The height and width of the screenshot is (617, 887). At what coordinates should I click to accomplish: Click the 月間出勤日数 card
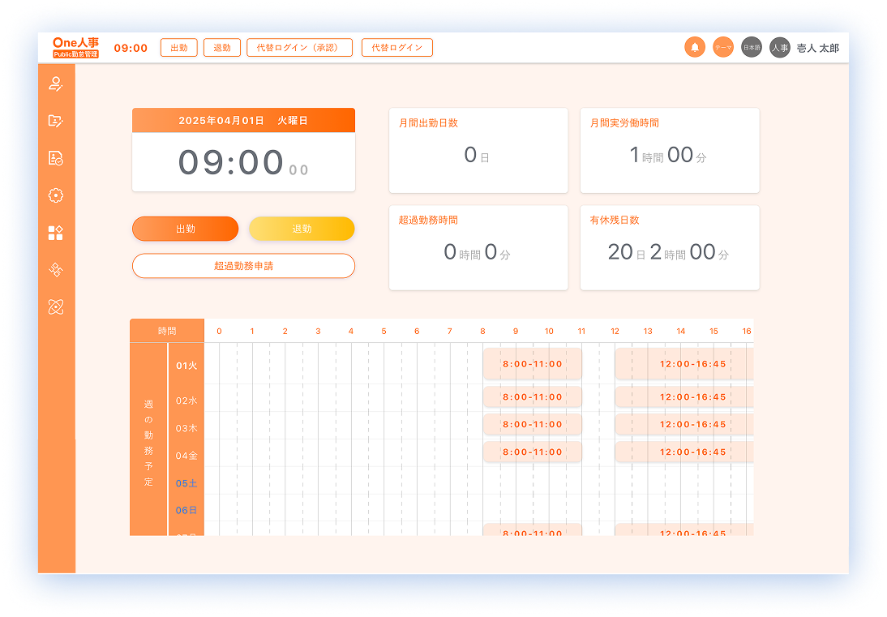point(478,151)
